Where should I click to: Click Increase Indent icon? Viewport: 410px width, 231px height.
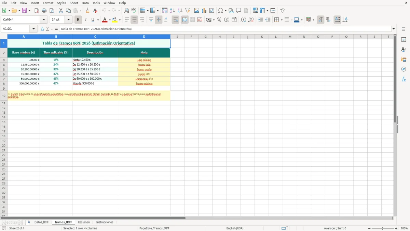260,20
